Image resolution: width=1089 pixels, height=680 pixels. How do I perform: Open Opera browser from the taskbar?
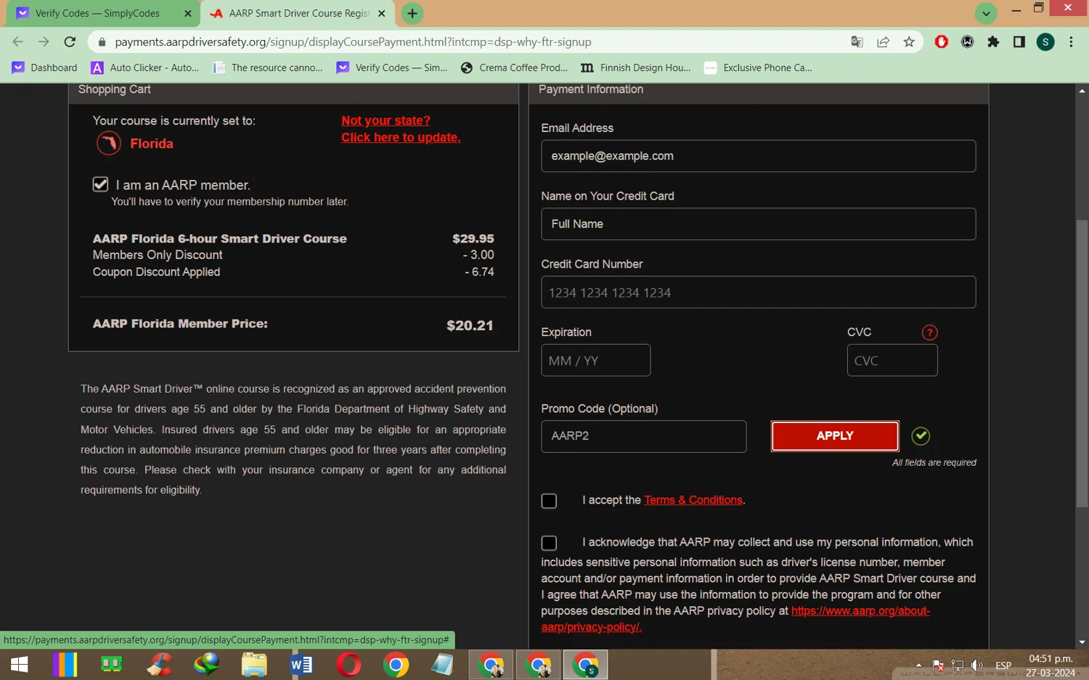point(348,665)
